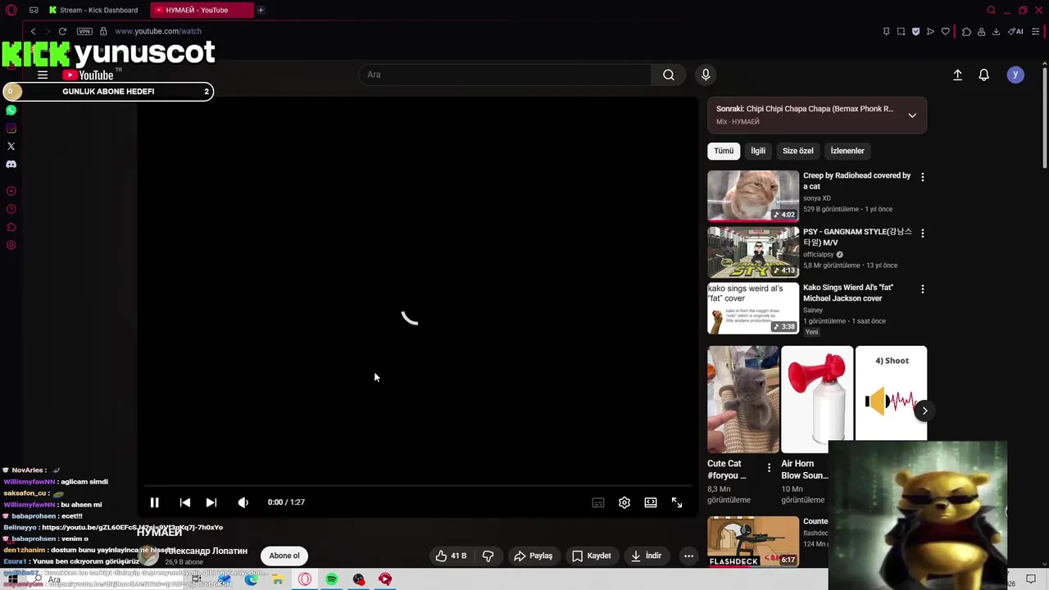Image resolution: width=1049 pixels, height=590 pixels.
Task: Select the İlgili filter chip
Action: click(758, 151)
